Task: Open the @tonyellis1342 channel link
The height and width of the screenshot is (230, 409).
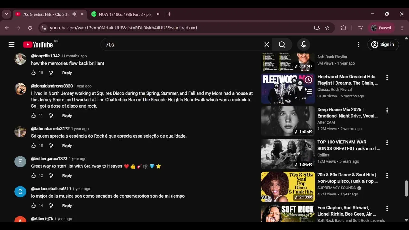Action: pos(45,56)
